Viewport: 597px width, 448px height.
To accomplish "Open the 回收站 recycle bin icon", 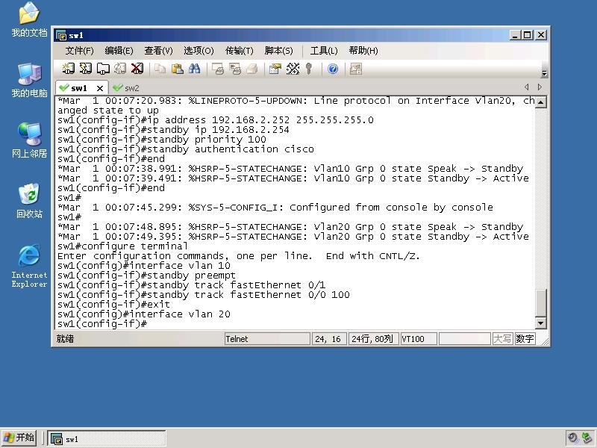I will click(x=29, y=201).
